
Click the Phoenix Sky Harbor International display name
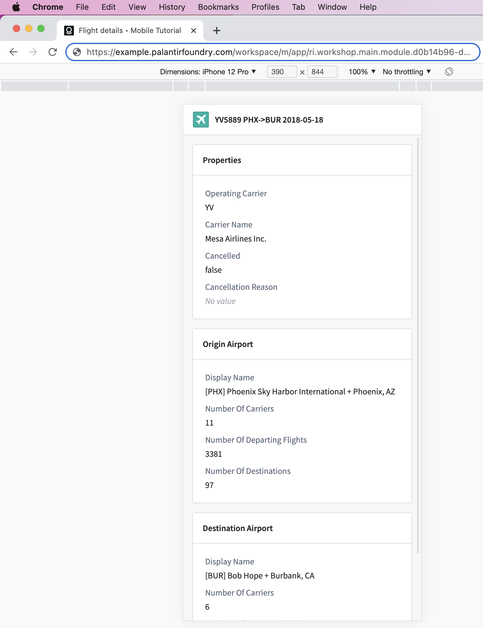300,392
